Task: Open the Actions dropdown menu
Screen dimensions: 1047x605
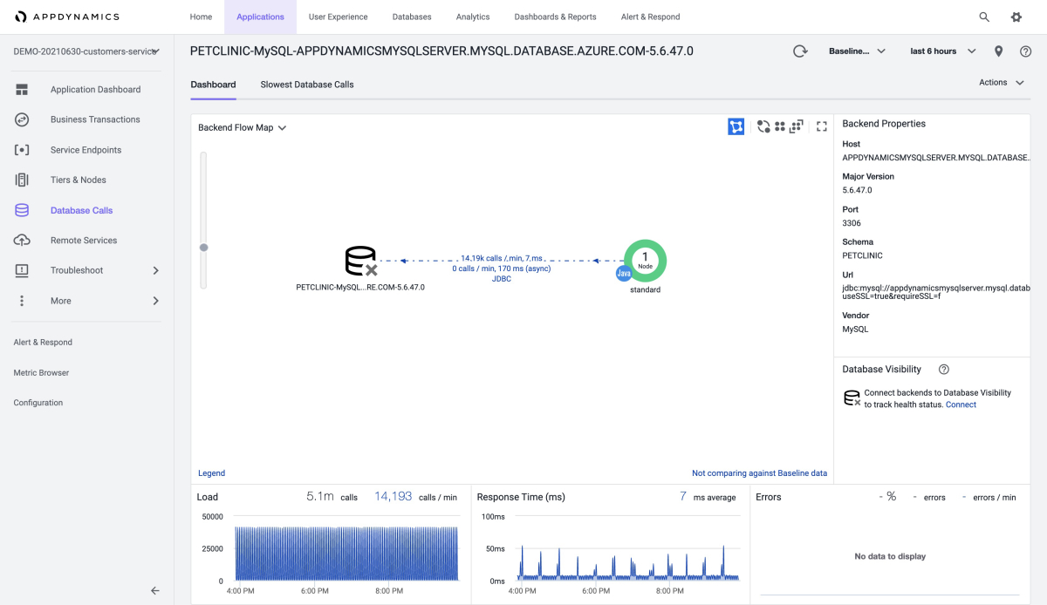Action: tap(1001, 83)
